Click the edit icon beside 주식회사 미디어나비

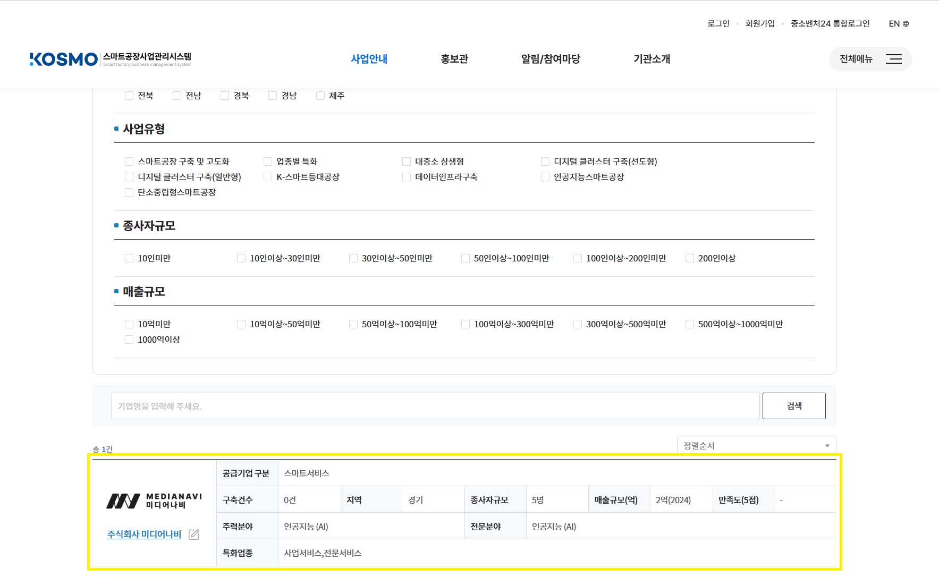[194, 534]
